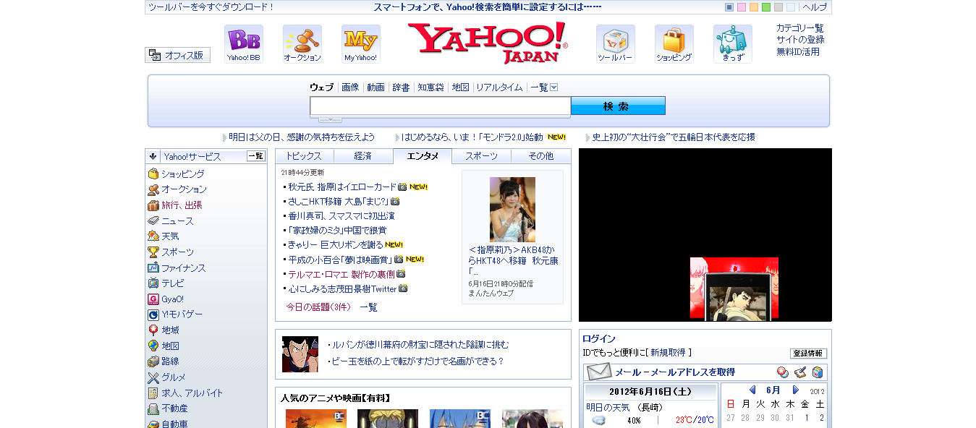
Task: Select the 知恵袋 search tab
Action: pyautogui.click(x=430, y=87)
